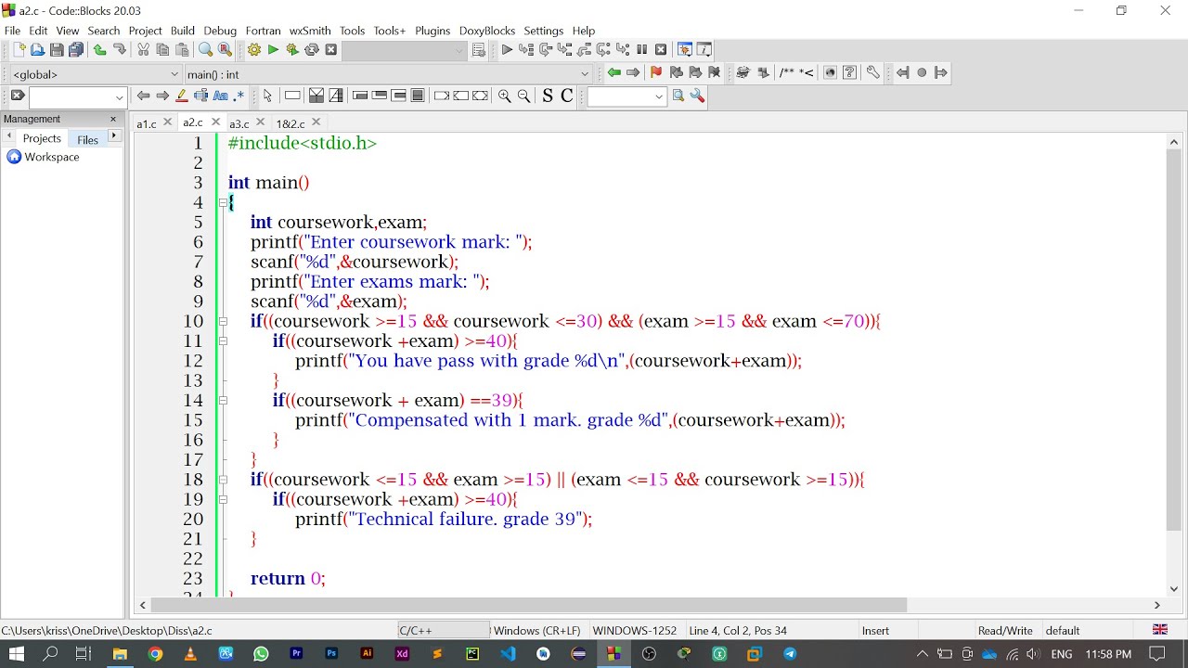Viewport: 1188px width, 668px height.
Task: Close the Management panel
Action: (113, 119)
